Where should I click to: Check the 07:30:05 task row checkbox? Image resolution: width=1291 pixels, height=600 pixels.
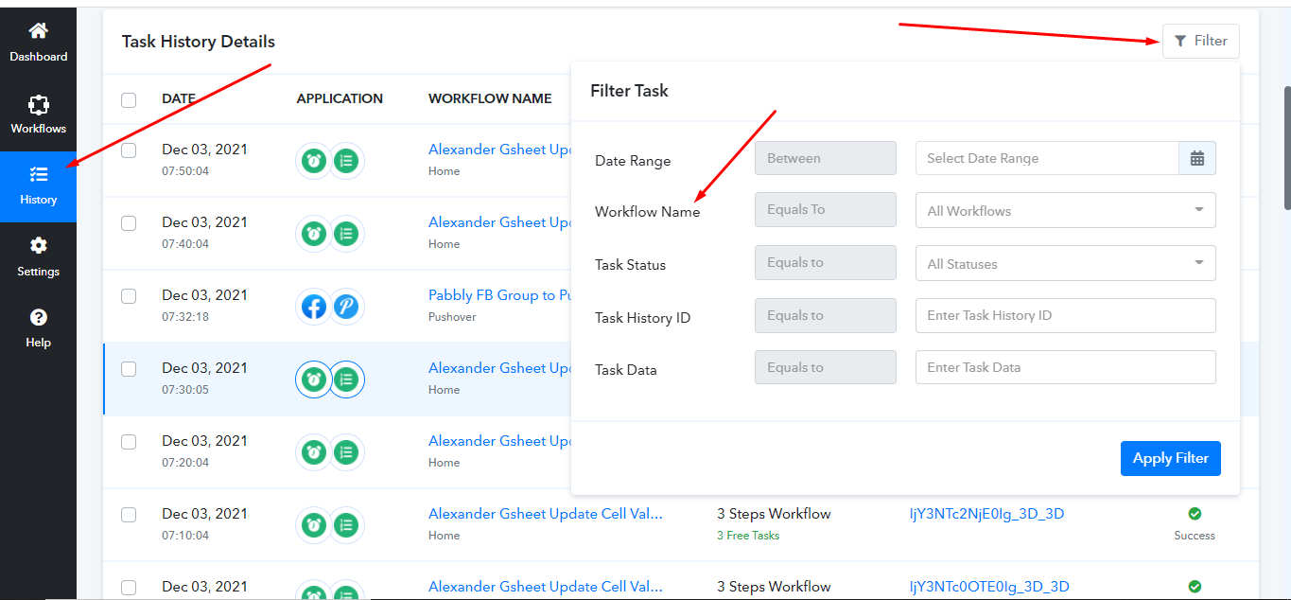[x=129, y=369]
